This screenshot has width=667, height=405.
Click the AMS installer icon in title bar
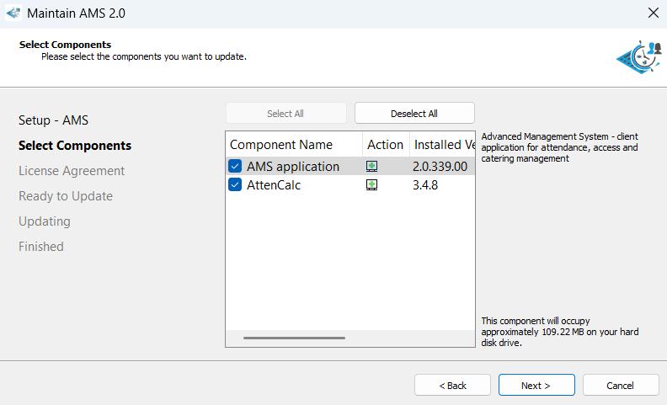coord(13,13)
